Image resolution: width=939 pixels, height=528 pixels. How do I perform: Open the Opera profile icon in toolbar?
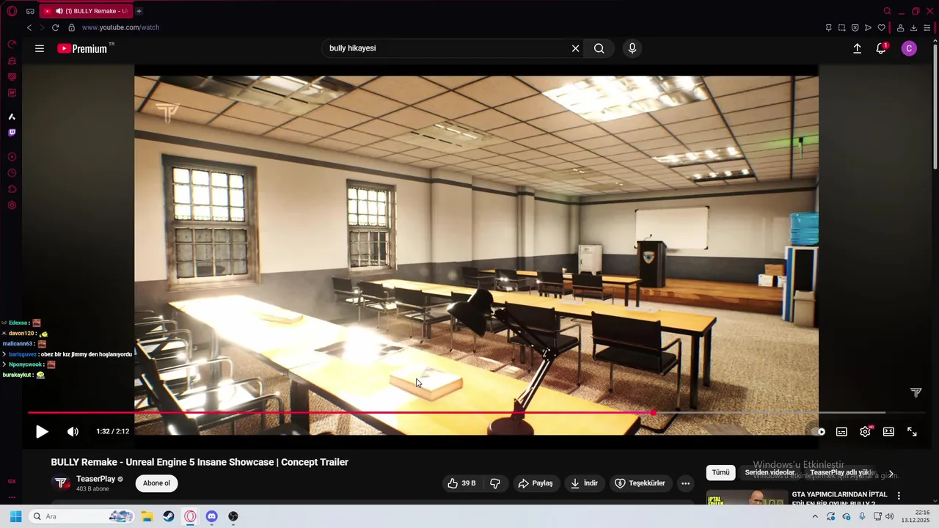tap(901, 28)
